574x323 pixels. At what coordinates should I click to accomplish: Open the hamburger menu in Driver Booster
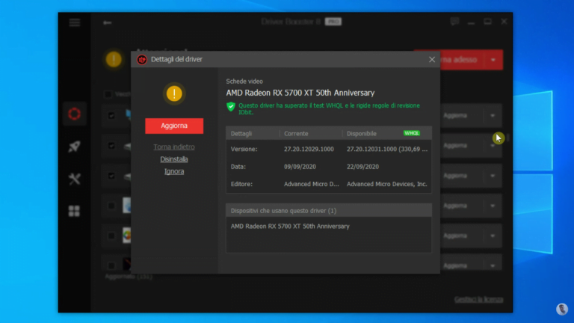pyautogui.click(x=74, y=22)
